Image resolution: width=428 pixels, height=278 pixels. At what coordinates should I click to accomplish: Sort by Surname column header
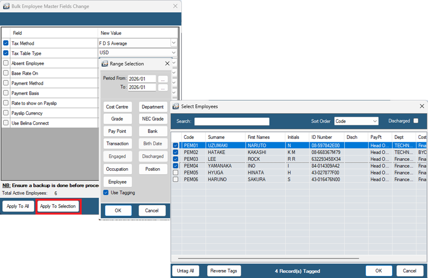(226, 137)
